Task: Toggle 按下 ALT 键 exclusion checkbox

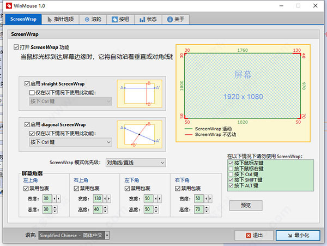Action: 231,185
